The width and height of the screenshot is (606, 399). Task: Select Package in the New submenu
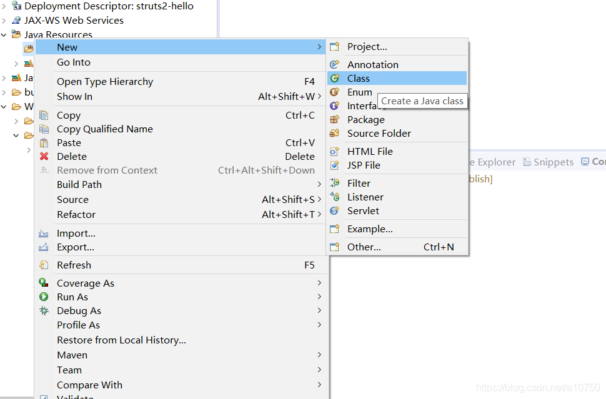pyautogui.click(x=397, y=119)
